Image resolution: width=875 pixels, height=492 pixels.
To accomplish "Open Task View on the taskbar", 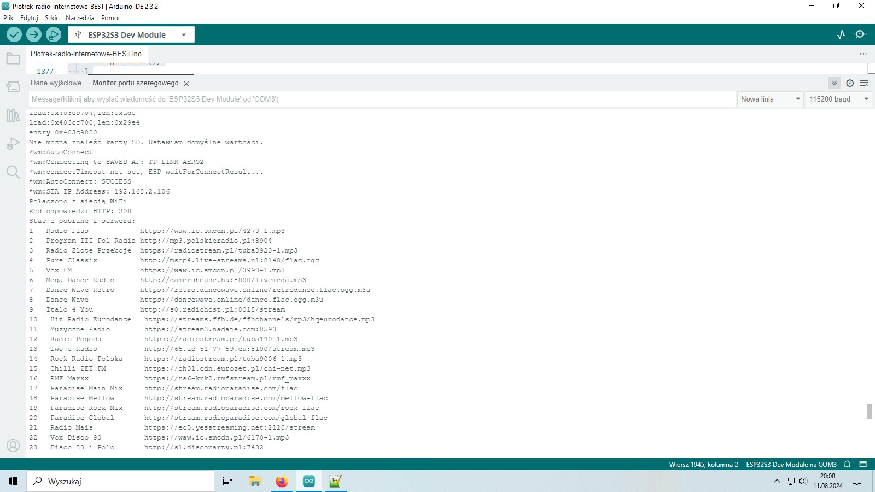I will (227, 481).
